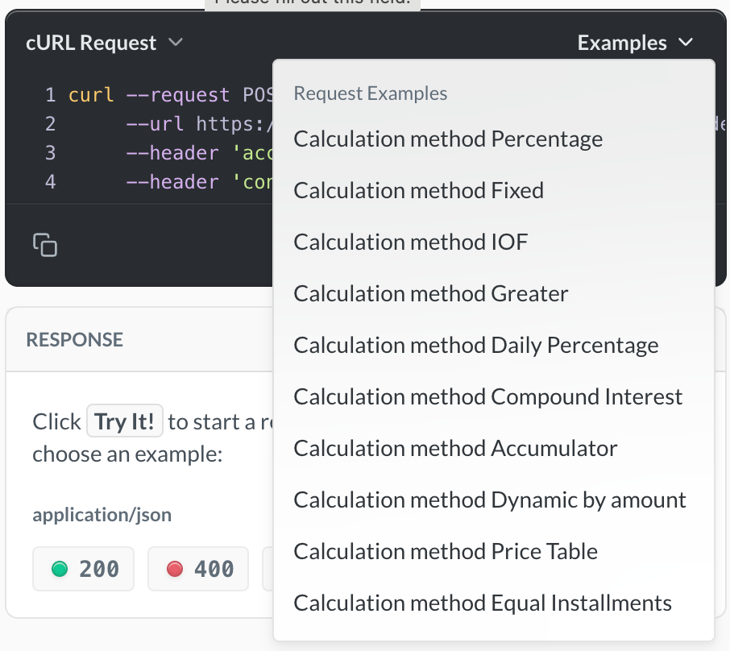730x651 pixels.
Task: Select Calculation method Fixed example
Action: 420,190
